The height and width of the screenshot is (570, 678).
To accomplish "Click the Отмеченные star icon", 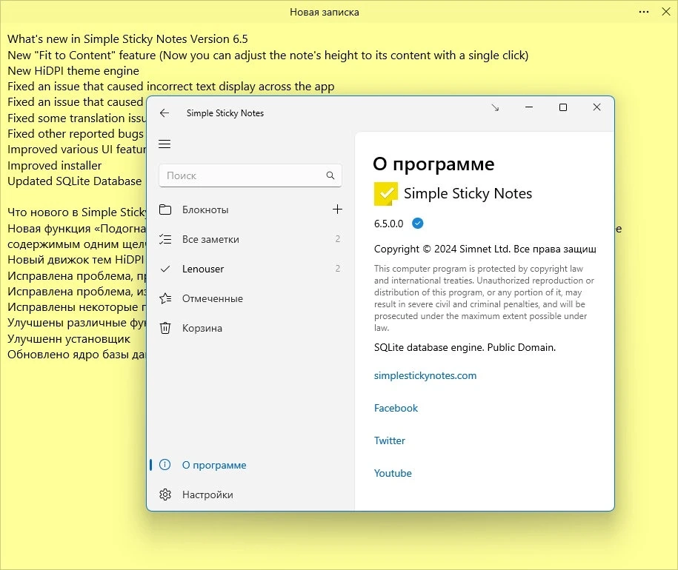I will click(165, 298).
